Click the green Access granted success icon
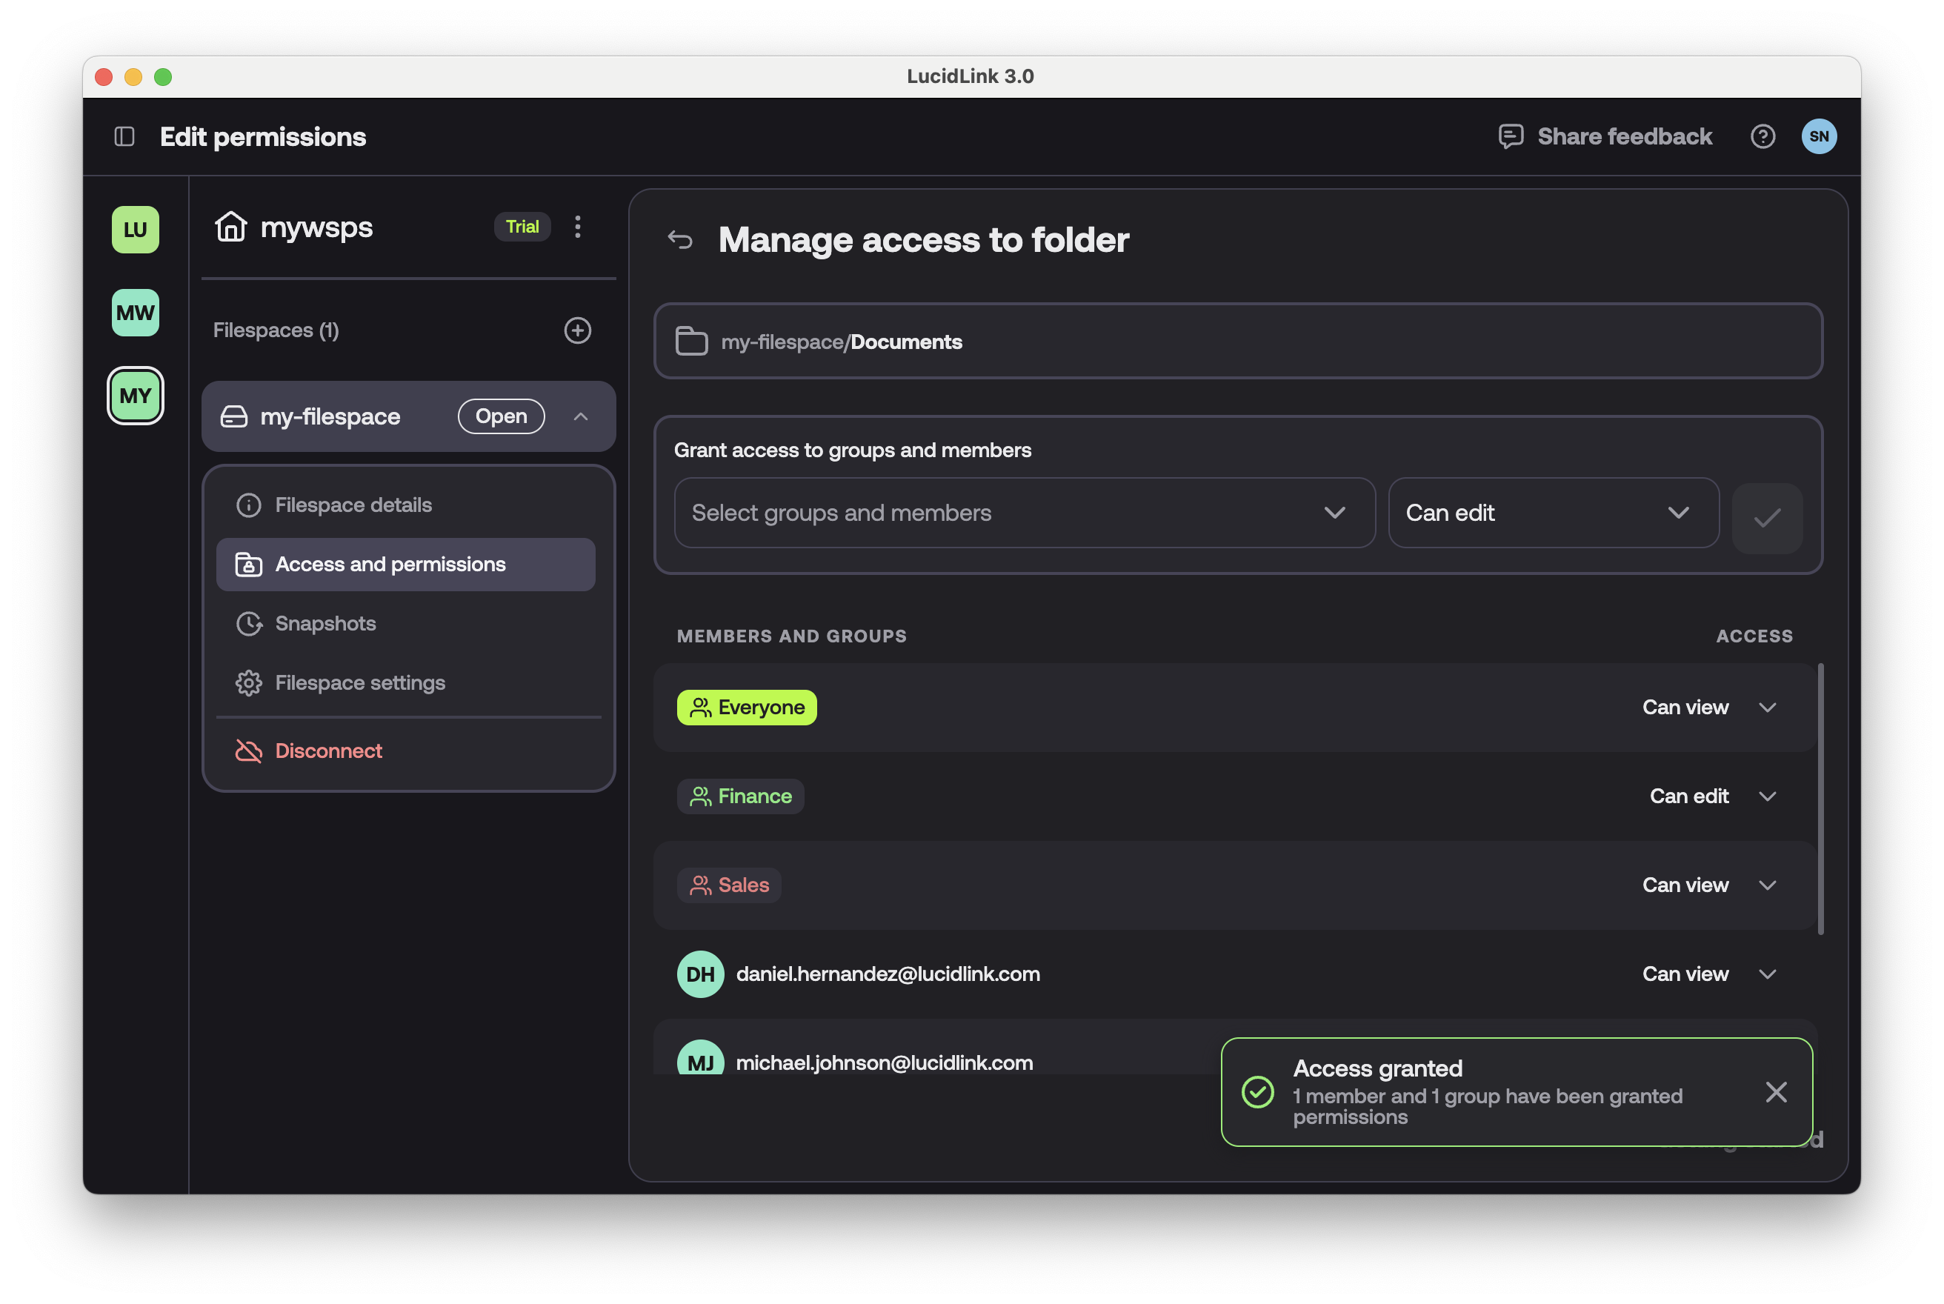The width and height of the screenshot is (1944, 1304). click(x=1258, y=1092)
